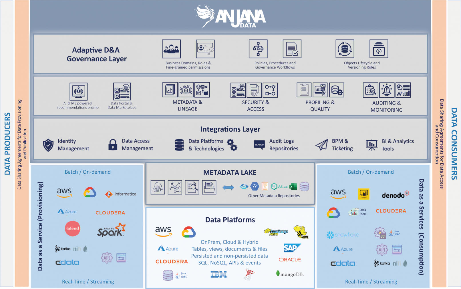Click the blue double-headed arrow in Metadata Lake
Screen dimensions: 461x289
pos(228,187)
